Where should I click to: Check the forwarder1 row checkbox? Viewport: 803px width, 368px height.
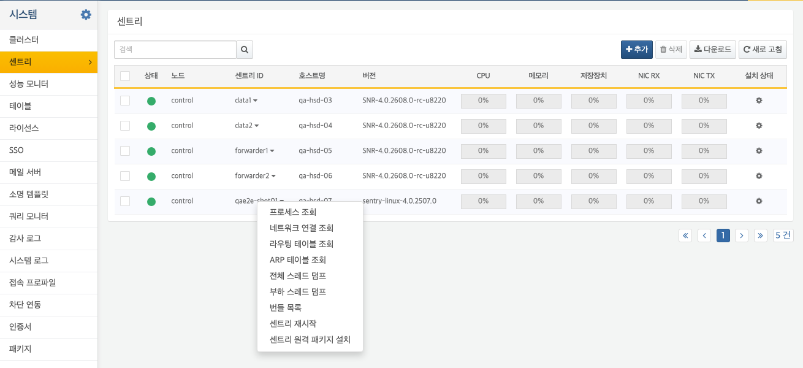pos(125,151)
